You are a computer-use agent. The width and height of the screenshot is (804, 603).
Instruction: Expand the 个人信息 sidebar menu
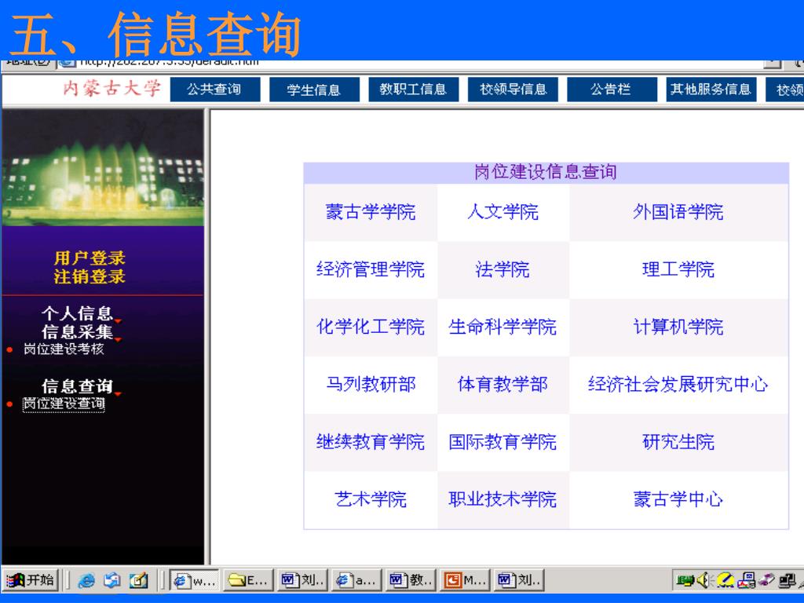pos(78,312)
